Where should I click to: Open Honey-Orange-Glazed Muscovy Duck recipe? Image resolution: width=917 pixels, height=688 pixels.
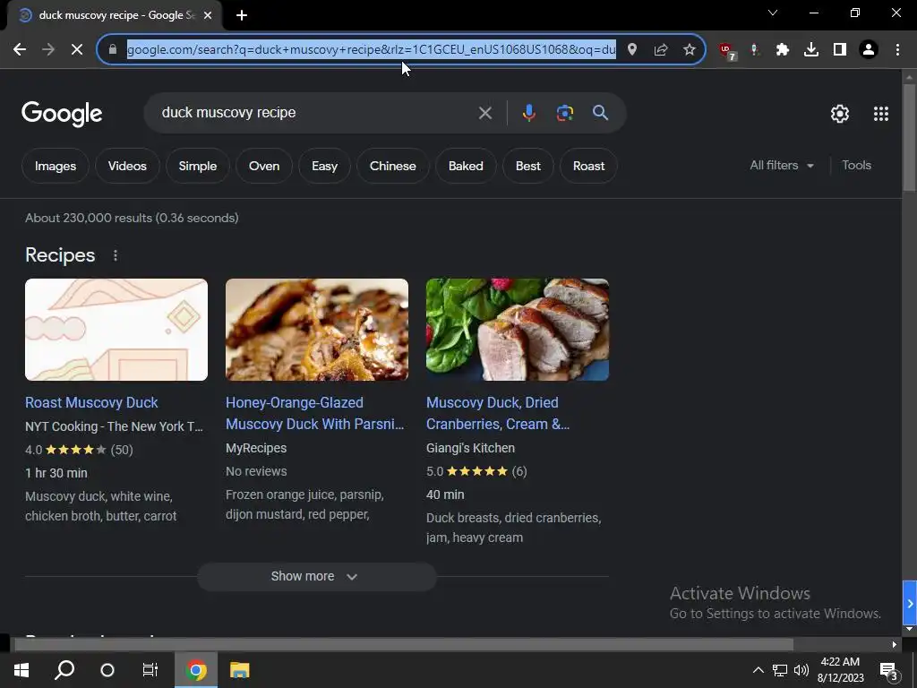(x=314, y=413)
